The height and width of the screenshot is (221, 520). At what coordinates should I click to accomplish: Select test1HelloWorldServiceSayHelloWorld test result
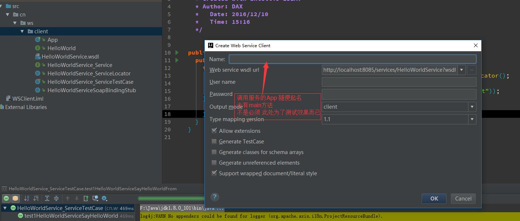pos(71,216)
